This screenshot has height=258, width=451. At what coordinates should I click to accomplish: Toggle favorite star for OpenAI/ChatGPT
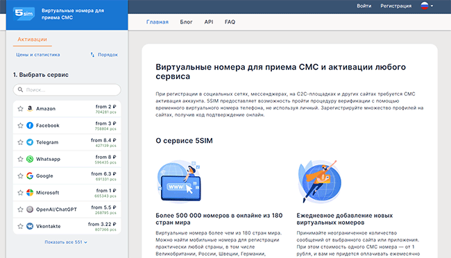pyautogui.click(x=20, y=209)
